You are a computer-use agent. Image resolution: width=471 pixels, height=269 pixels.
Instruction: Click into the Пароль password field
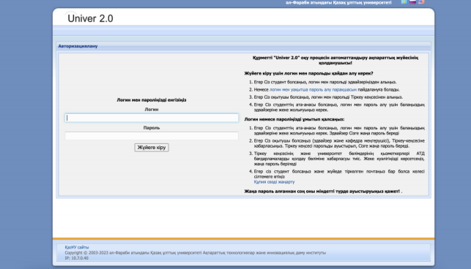coord(152,136)
